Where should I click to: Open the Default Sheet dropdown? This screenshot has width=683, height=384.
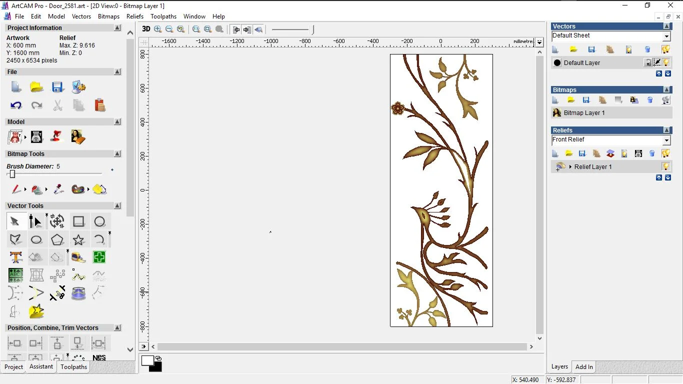click(x=666, y=36)
